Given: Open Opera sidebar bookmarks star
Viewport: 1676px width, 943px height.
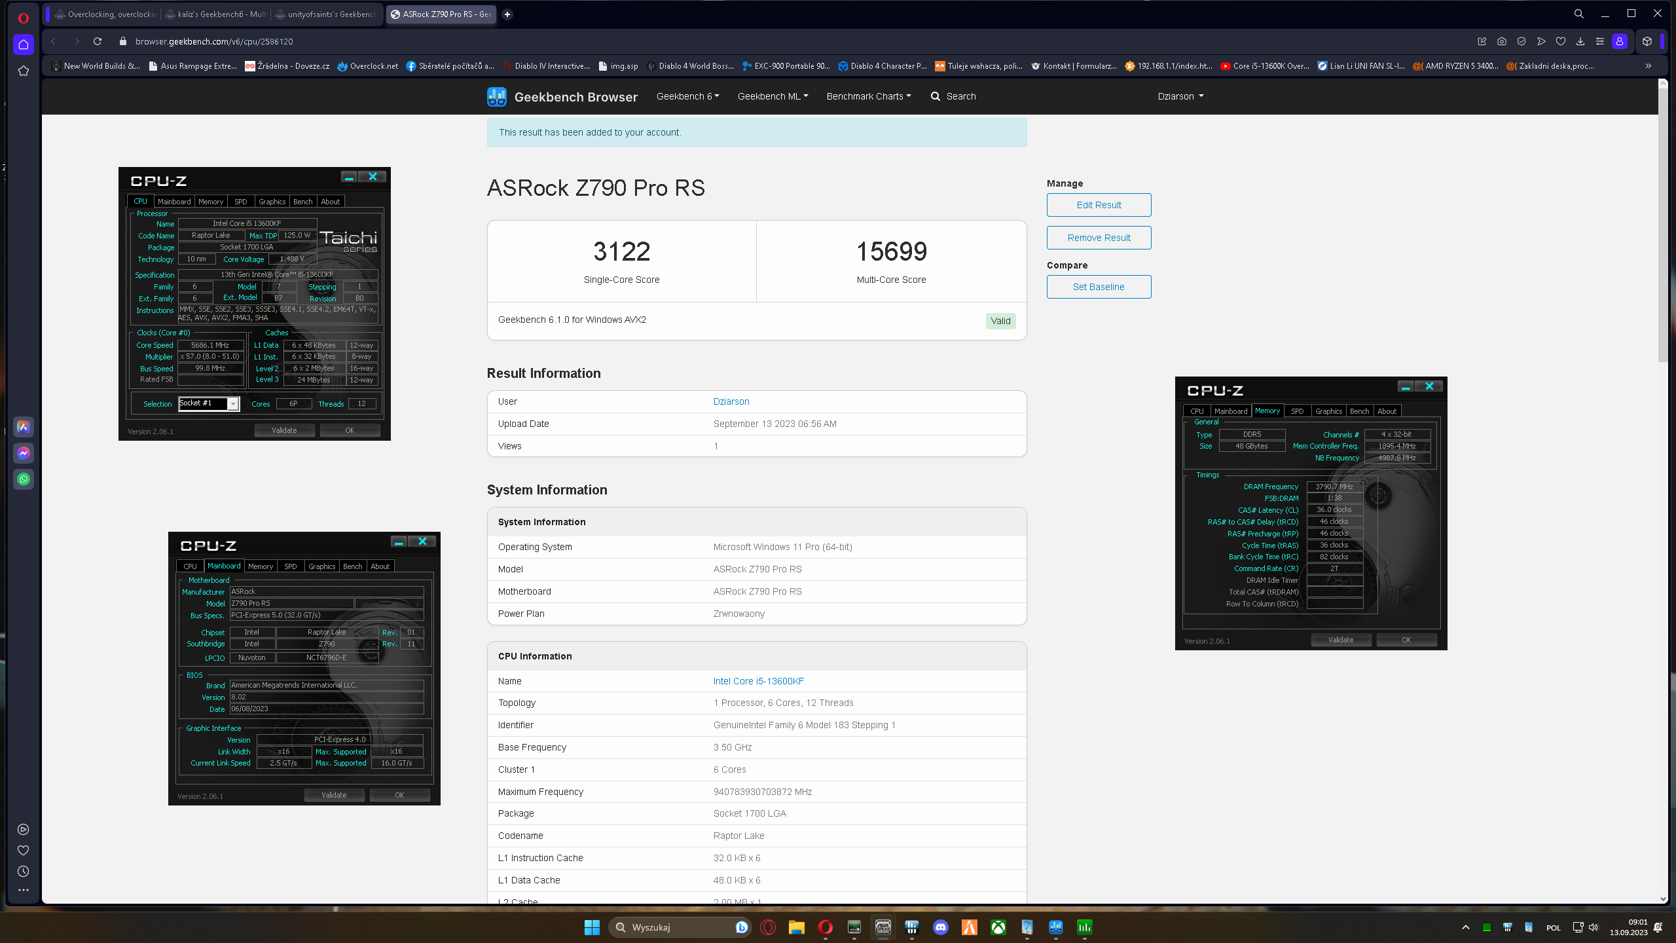Looking at the screenshot, I should [24, 71].
